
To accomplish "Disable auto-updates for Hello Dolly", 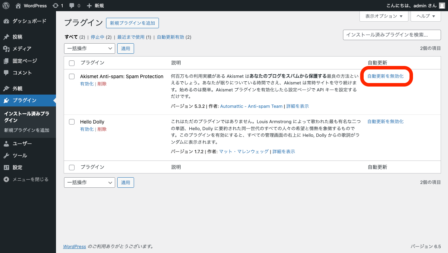I will click(x=385, y=121).
